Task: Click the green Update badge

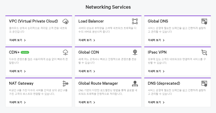Action: click(25, 53)
